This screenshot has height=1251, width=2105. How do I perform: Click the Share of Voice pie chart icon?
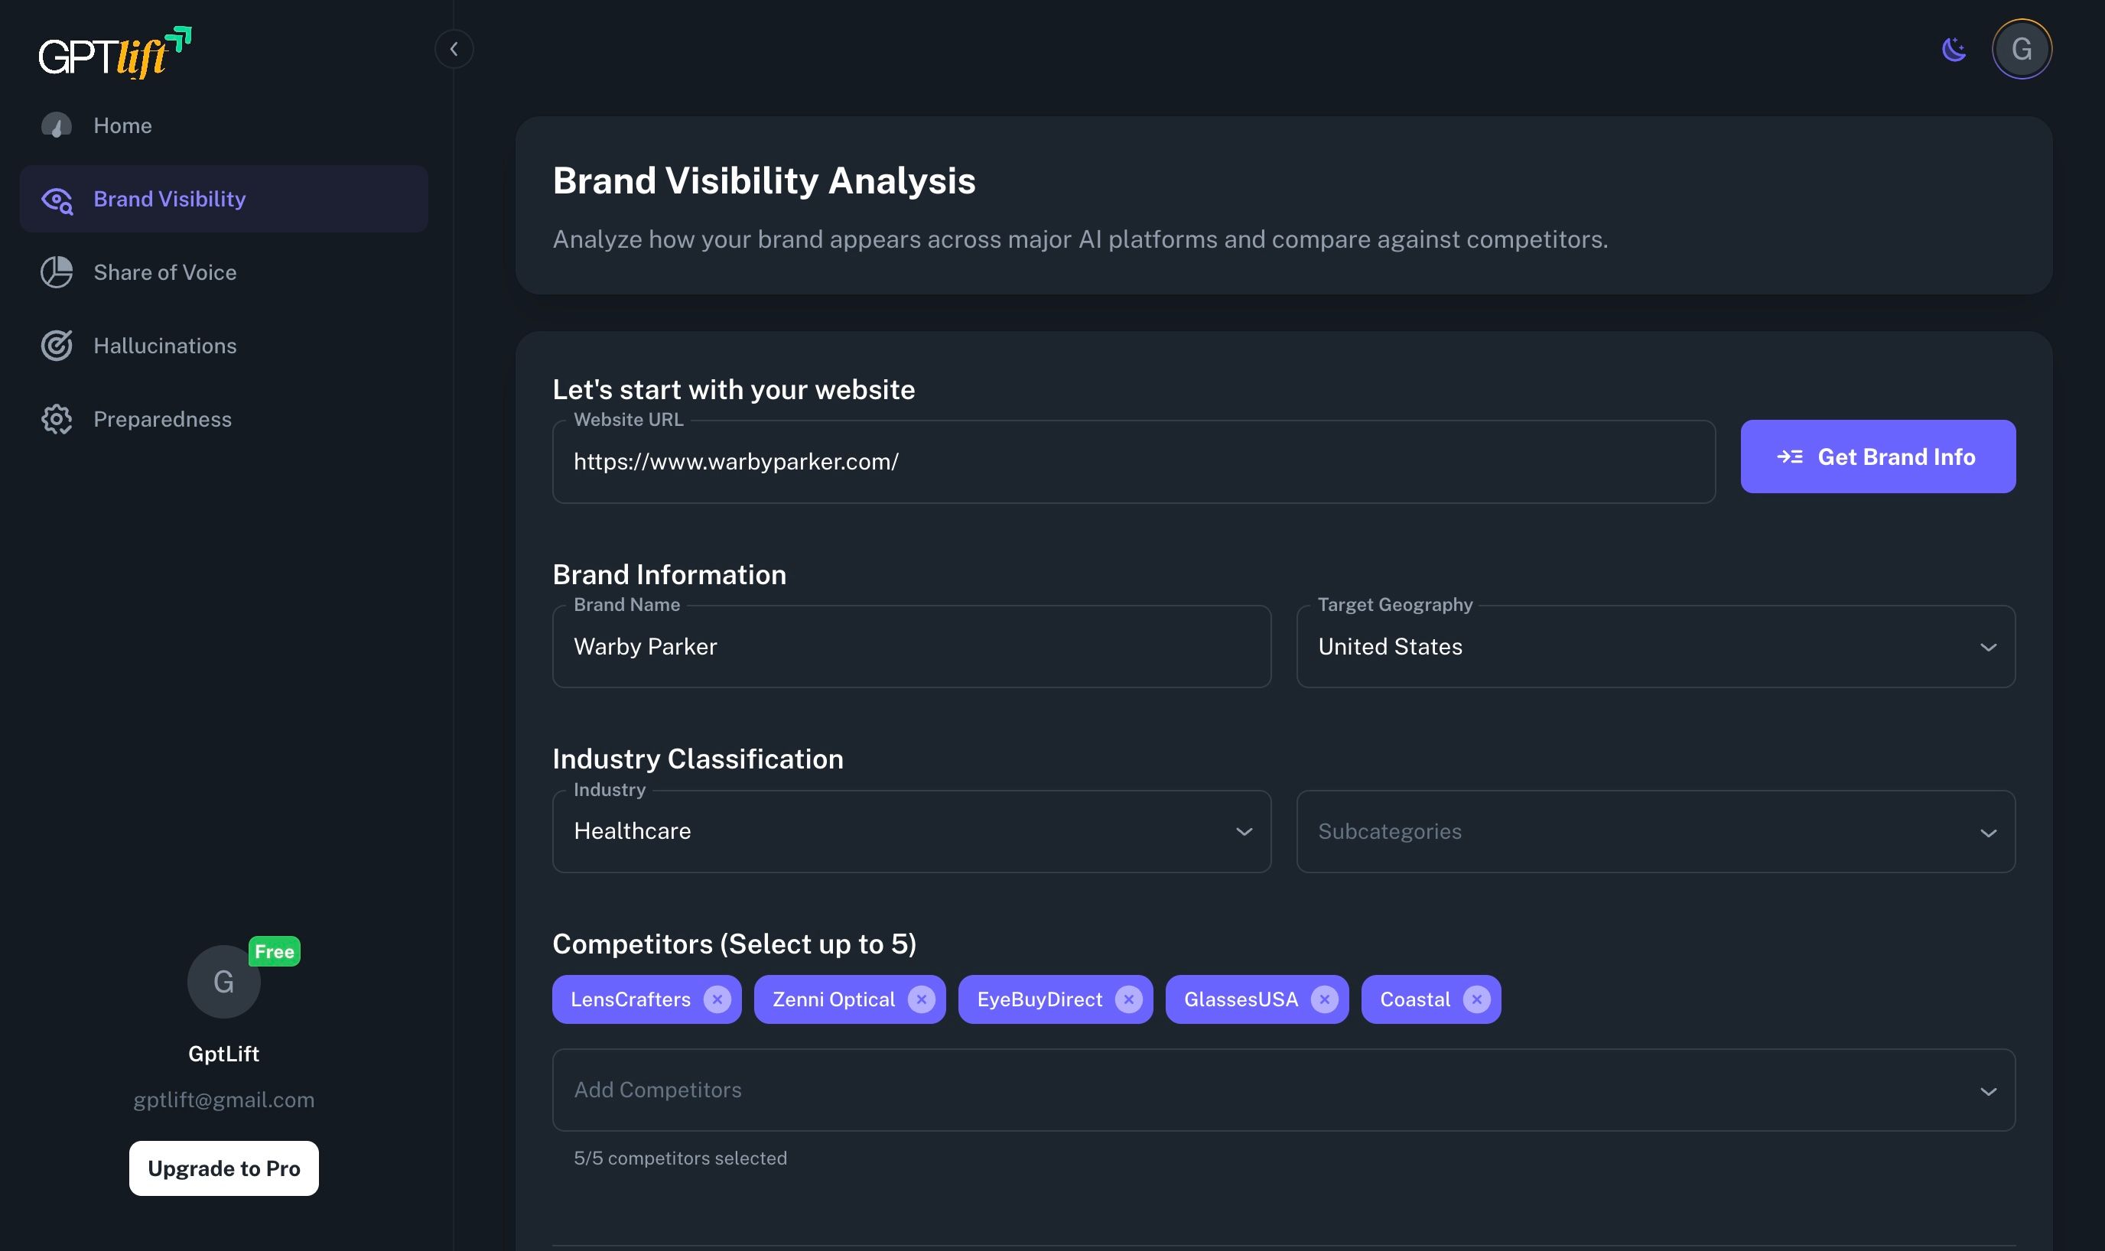tap(57, 272)
